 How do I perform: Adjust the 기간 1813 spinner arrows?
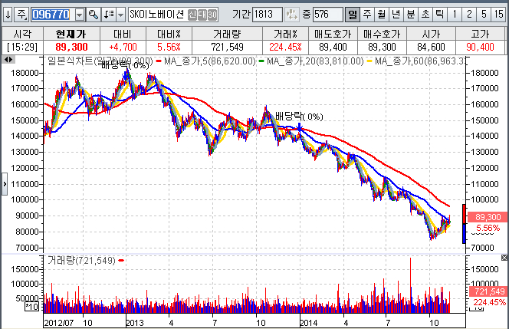coord(290,15)
